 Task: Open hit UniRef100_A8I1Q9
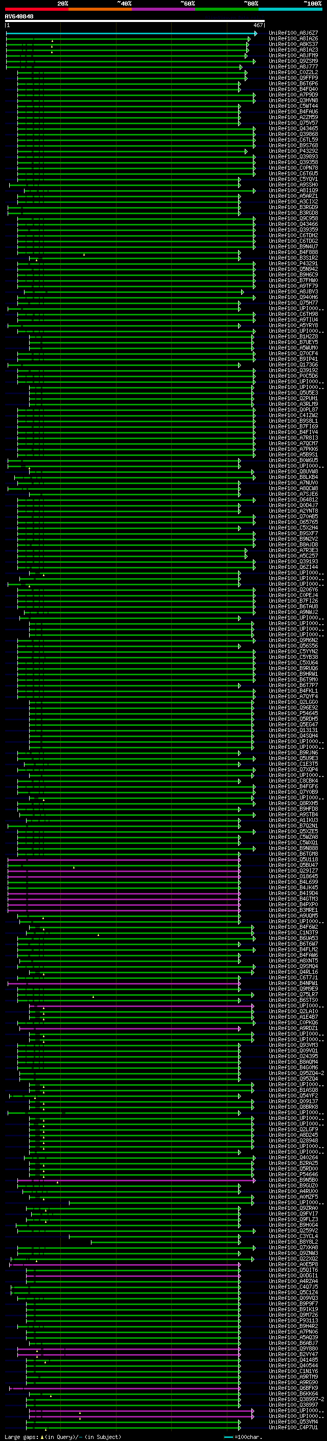[293, 190]
